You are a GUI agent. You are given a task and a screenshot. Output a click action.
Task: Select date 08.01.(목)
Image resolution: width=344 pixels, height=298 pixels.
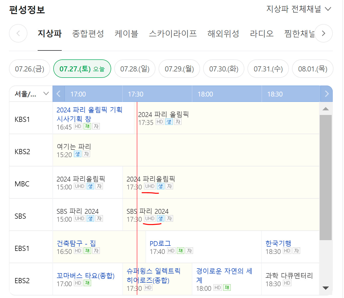[x=313, y=69]
